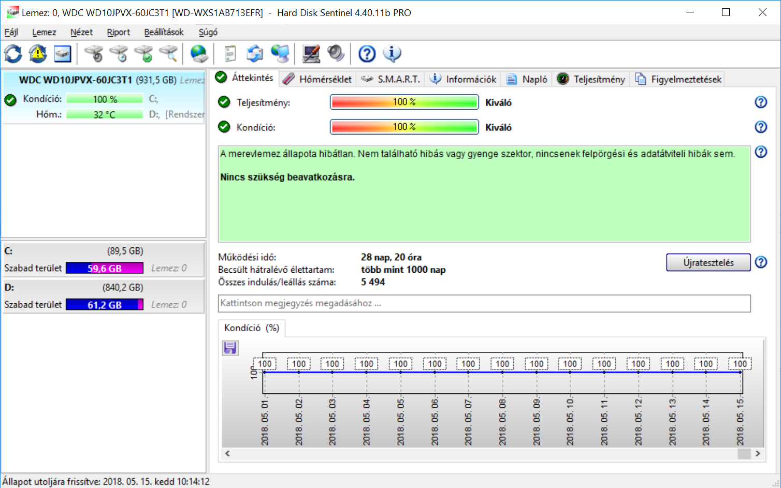The width and height of the screenshot is (781, 488).
Task: Click the Teljesítmény 100 % gradient bar
Action: click(x=404, y=102)
